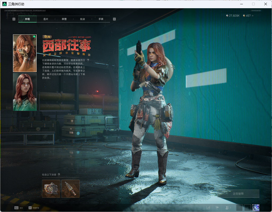Minimize the 三角洲行动 window
This screenshot has width=272, height=212.
point(241,4)
